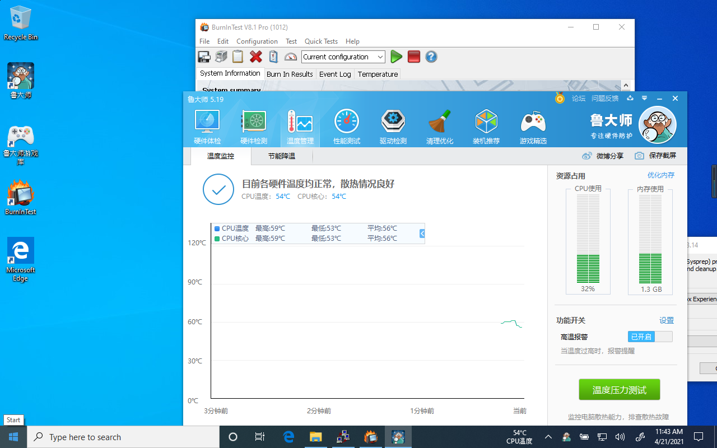
Task: Switch to the 节能降温 tab
Action: [281, 156]
